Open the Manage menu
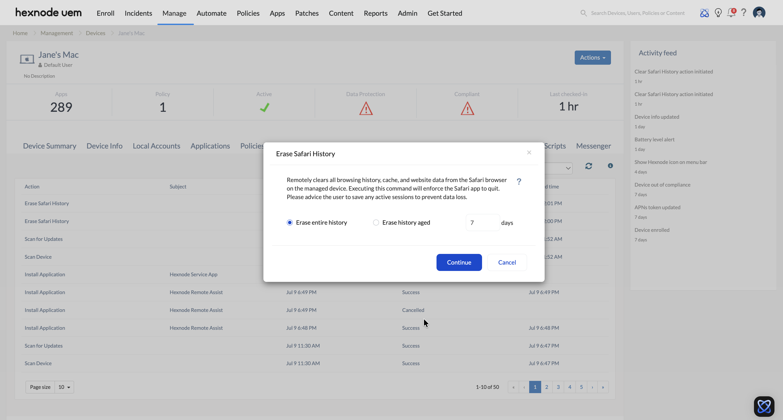The height and width of the screenshot is (420, 783). (174, 13)
